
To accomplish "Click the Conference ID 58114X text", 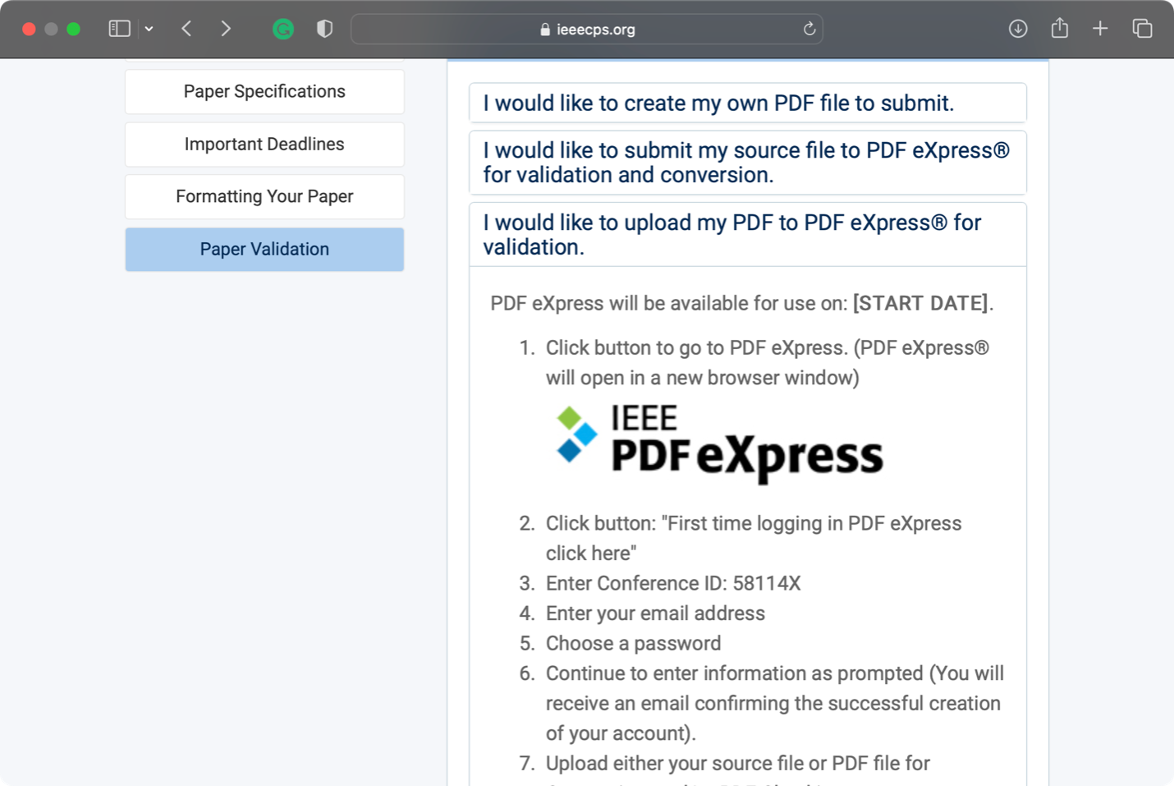I will pyautogui.click(x=673, y=583).
